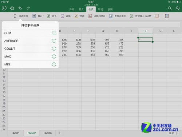Switch to the 视图 (View) ribbon tab

(110, 9)
